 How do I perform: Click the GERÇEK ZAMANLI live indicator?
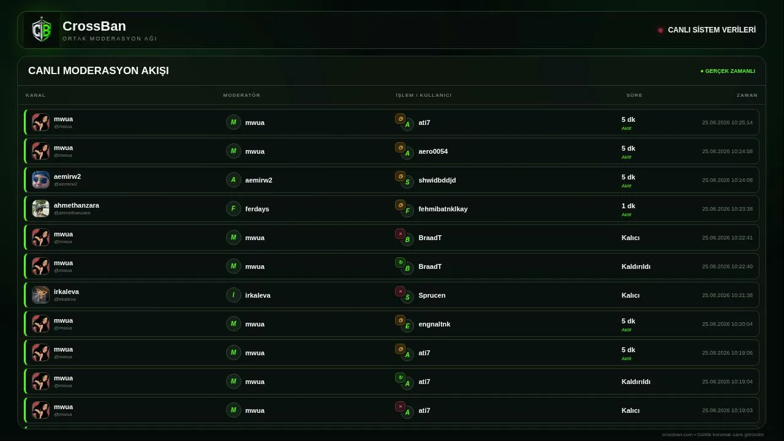tap(728, 71)
